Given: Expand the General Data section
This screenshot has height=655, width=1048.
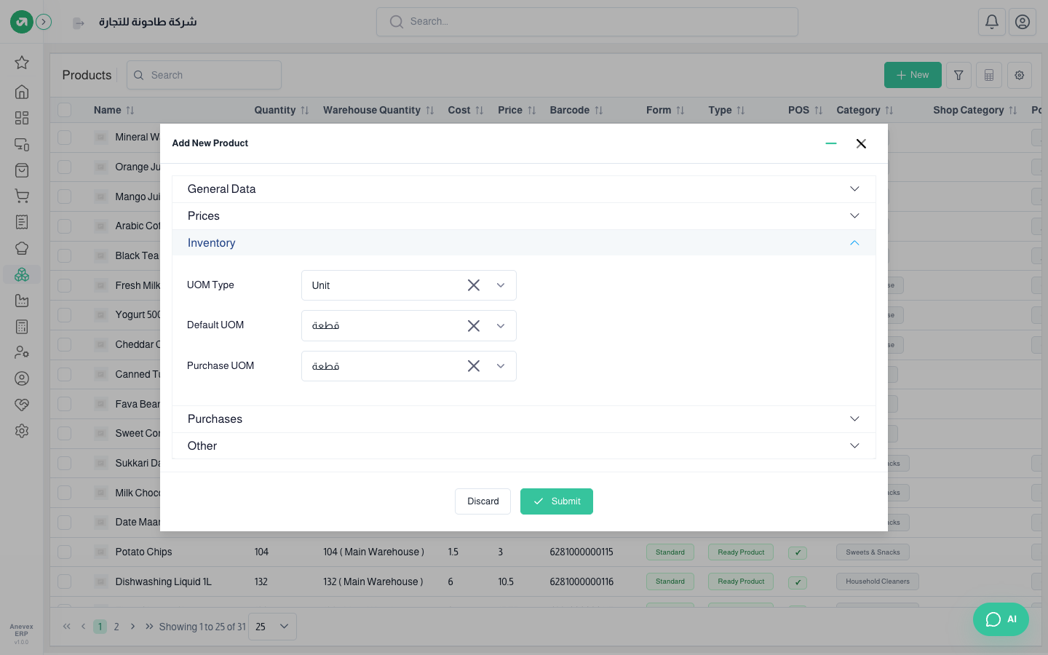Looking at the screenshot, I should [524, 189].
